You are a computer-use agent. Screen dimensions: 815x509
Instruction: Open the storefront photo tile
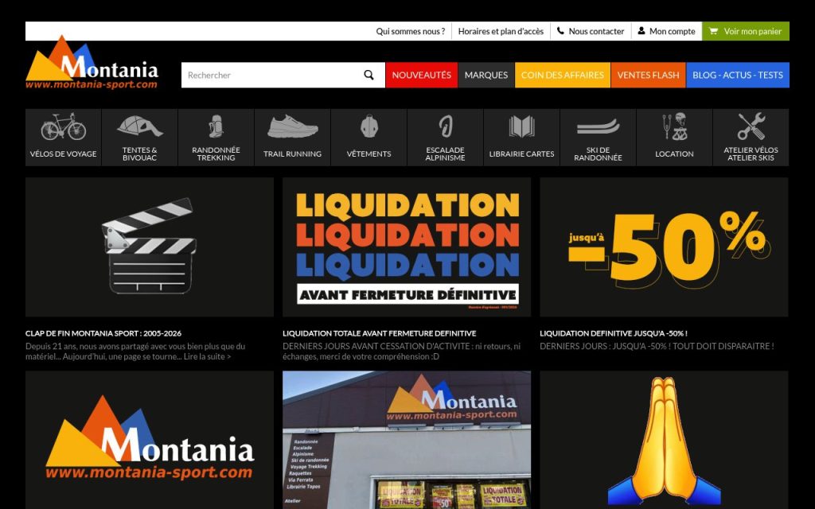pyautogui.click(x=407, y=440)
